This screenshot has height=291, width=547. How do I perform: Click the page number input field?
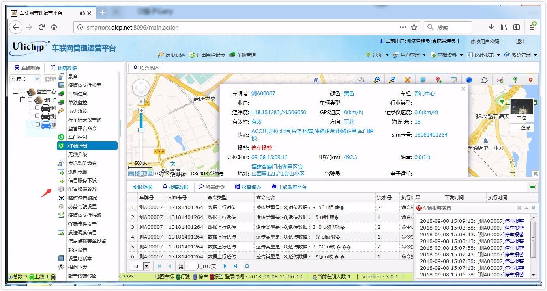pos(190,267)
